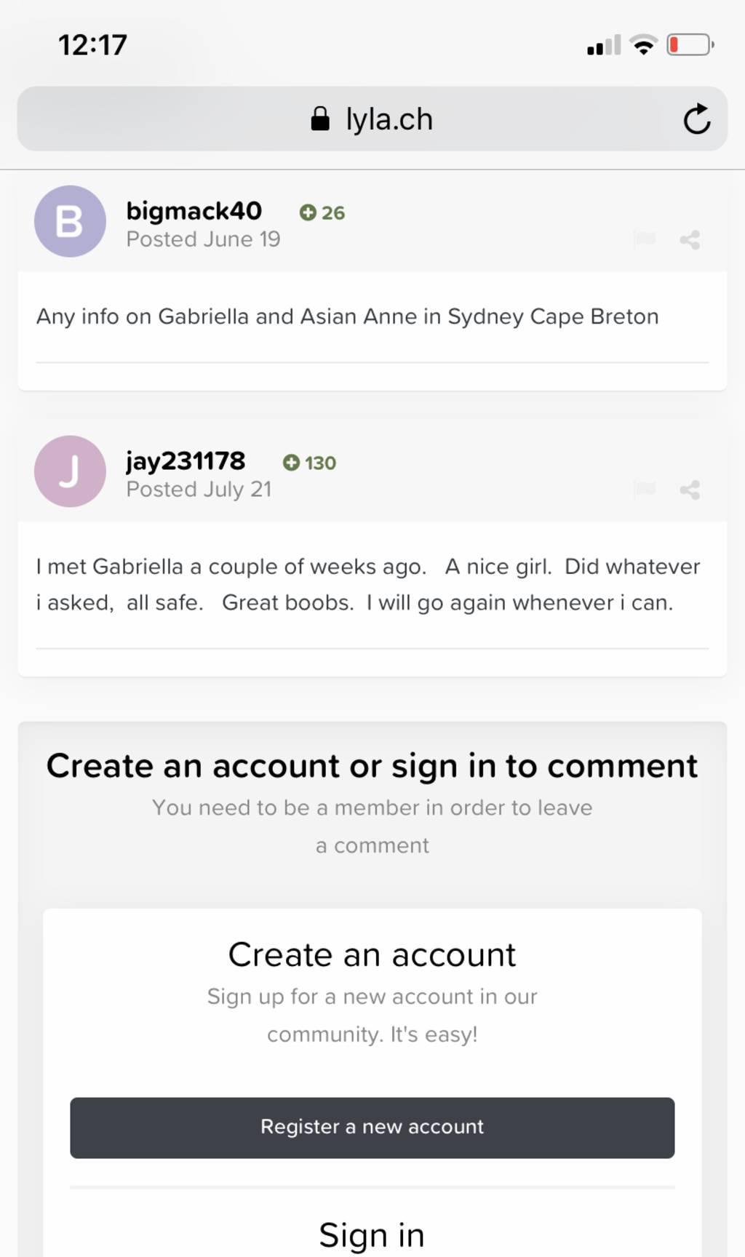The width and height of the screenshot is (745, 1257).
Task: Tap the battery indicator in status bar
Action: pyautogui.click(x=689, y=45)
